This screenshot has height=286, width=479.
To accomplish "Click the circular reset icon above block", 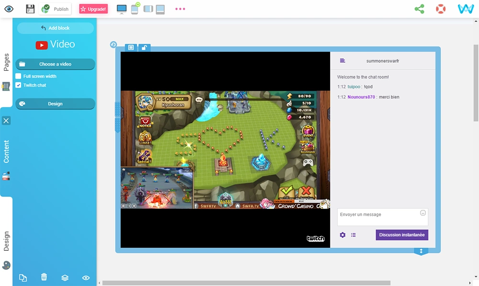I will tap(114, 45).
